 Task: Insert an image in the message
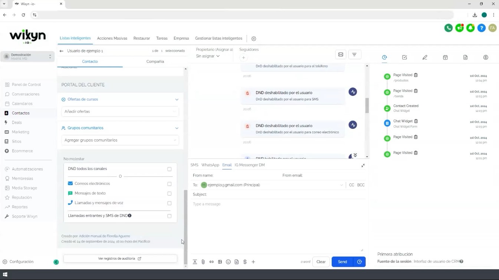tap(220, 262)
